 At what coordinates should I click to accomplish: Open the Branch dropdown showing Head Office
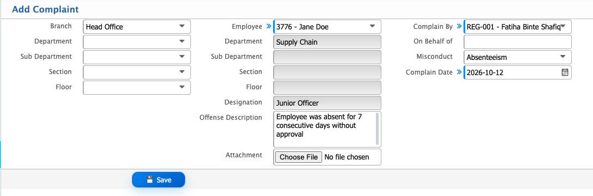[137, 27]
